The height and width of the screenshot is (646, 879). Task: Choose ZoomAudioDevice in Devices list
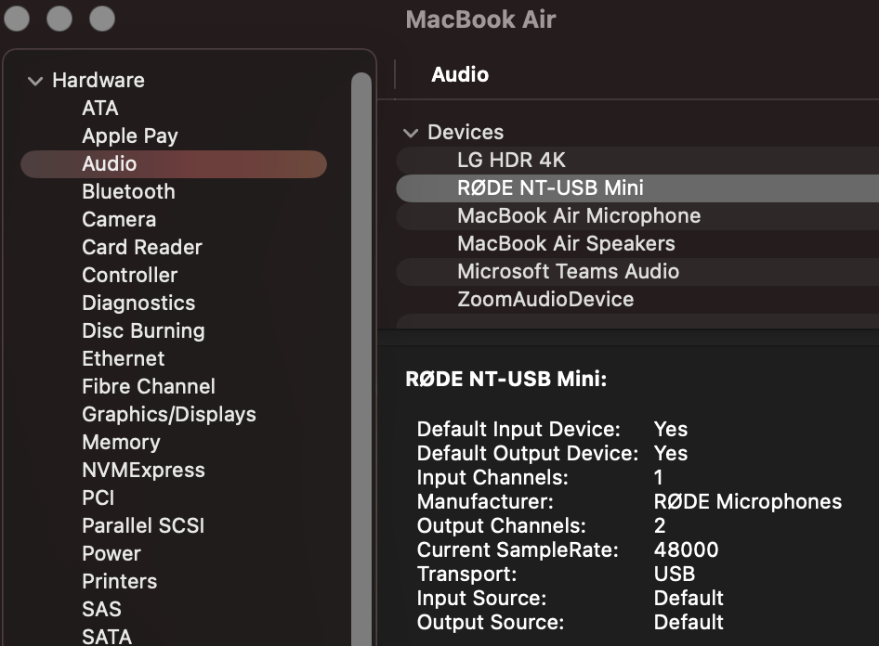(x=545, y=300)
